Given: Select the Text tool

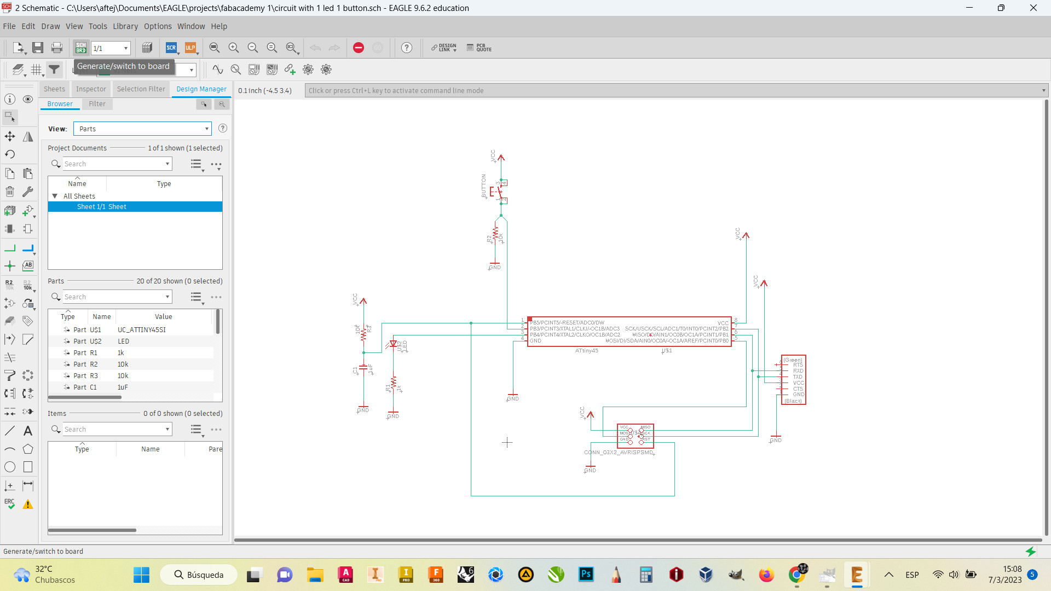Looking at the screenshot, I should point(28,431).
